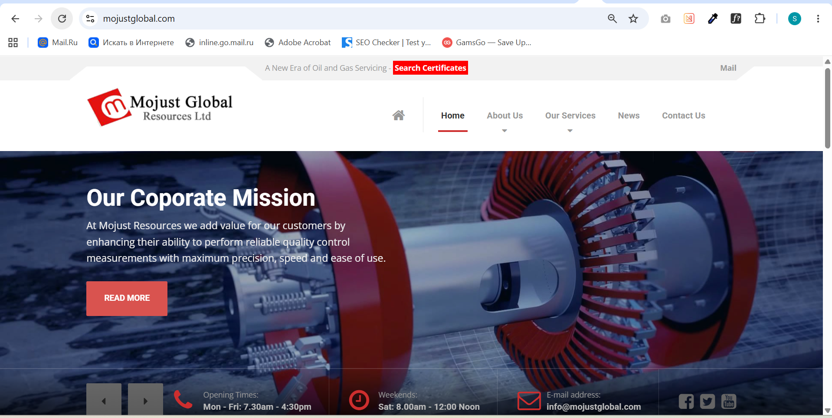This screenshot has width=832, height=418.
Task: Open the Искать в Интернете bookmark
Action: [131, 43]
